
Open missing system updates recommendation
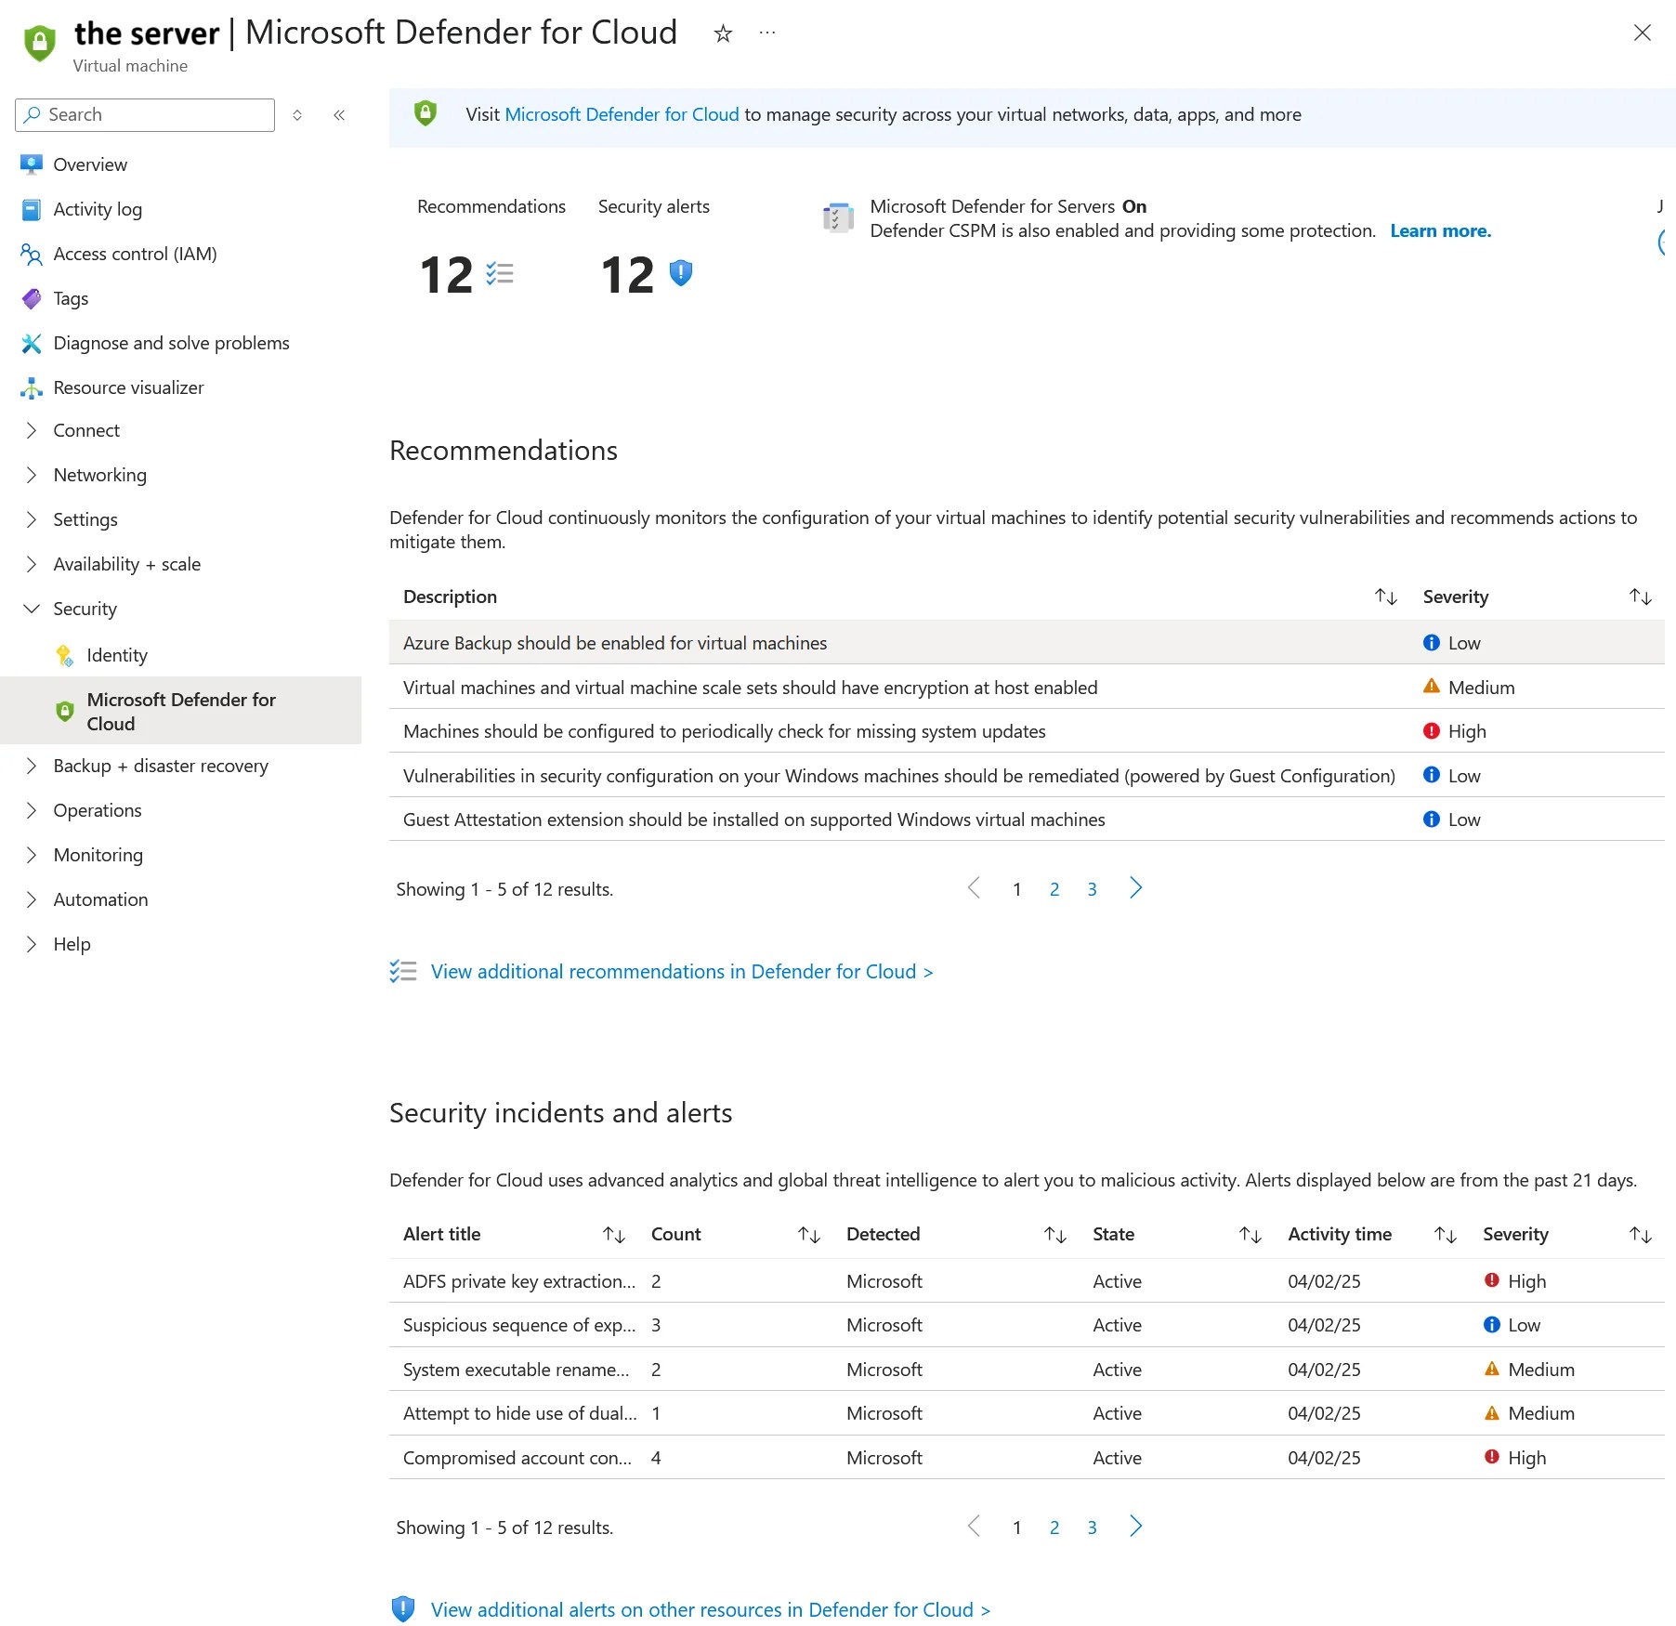tap(1027, 730)
